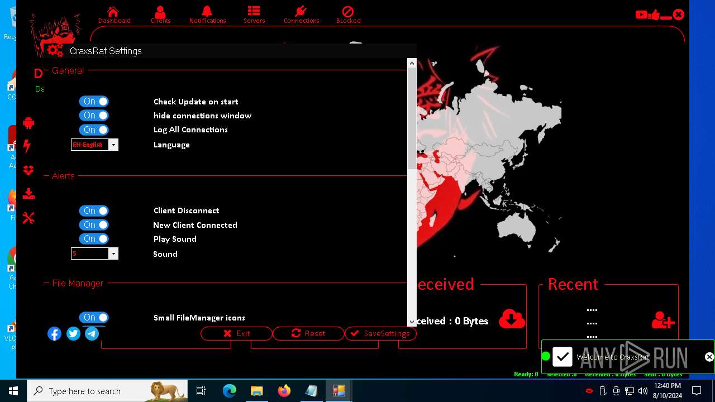Viewport: 715px width, 402px height.
Task: Click settings scrollbar down arrow
Action: point(412,322)
